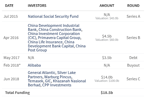Open the National Social Security Fund link
The image size is (147, 99).
tap(53, 16)
